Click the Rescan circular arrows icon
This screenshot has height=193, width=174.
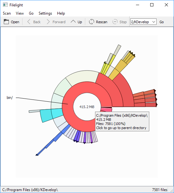92,22
